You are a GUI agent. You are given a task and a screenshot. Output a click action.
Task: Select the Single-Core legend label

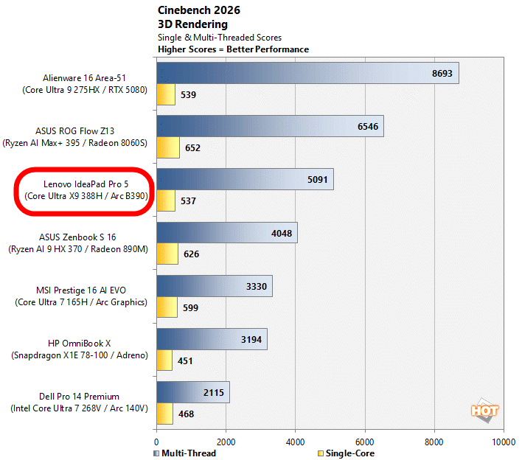349,453
